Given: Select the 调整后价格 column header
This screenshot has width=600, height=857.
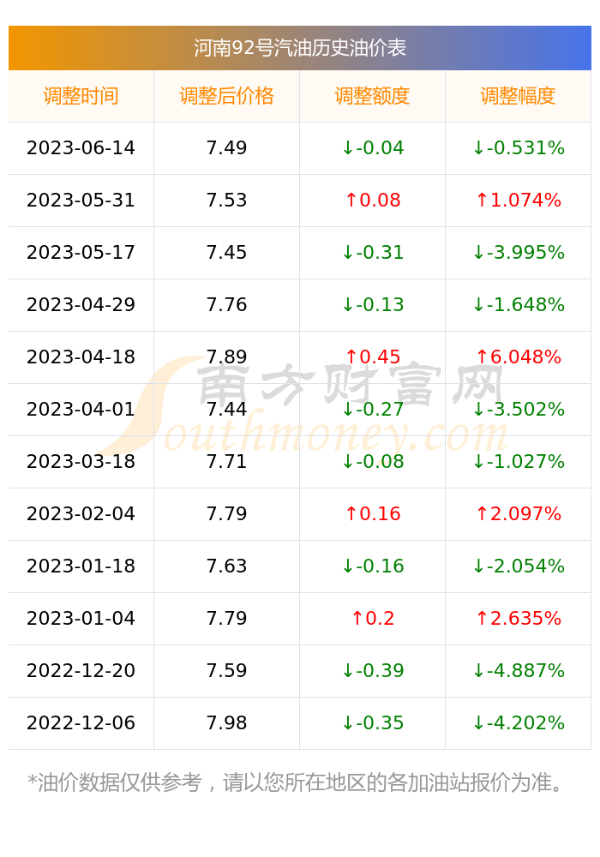Looking at the screenshot, I should coord(226,96).
